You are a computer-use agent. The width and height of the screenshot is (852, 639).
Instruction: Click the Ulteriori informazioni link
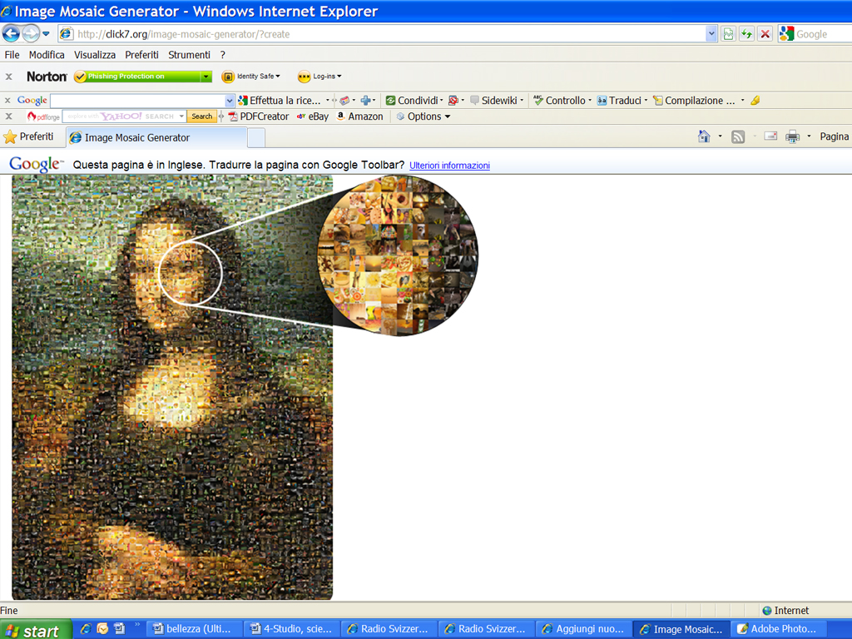pos(449,166)
